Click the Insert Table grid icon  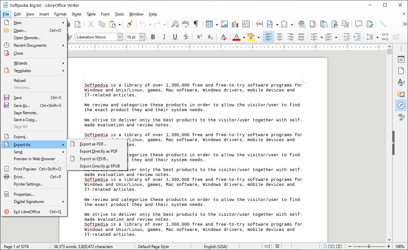209,24
